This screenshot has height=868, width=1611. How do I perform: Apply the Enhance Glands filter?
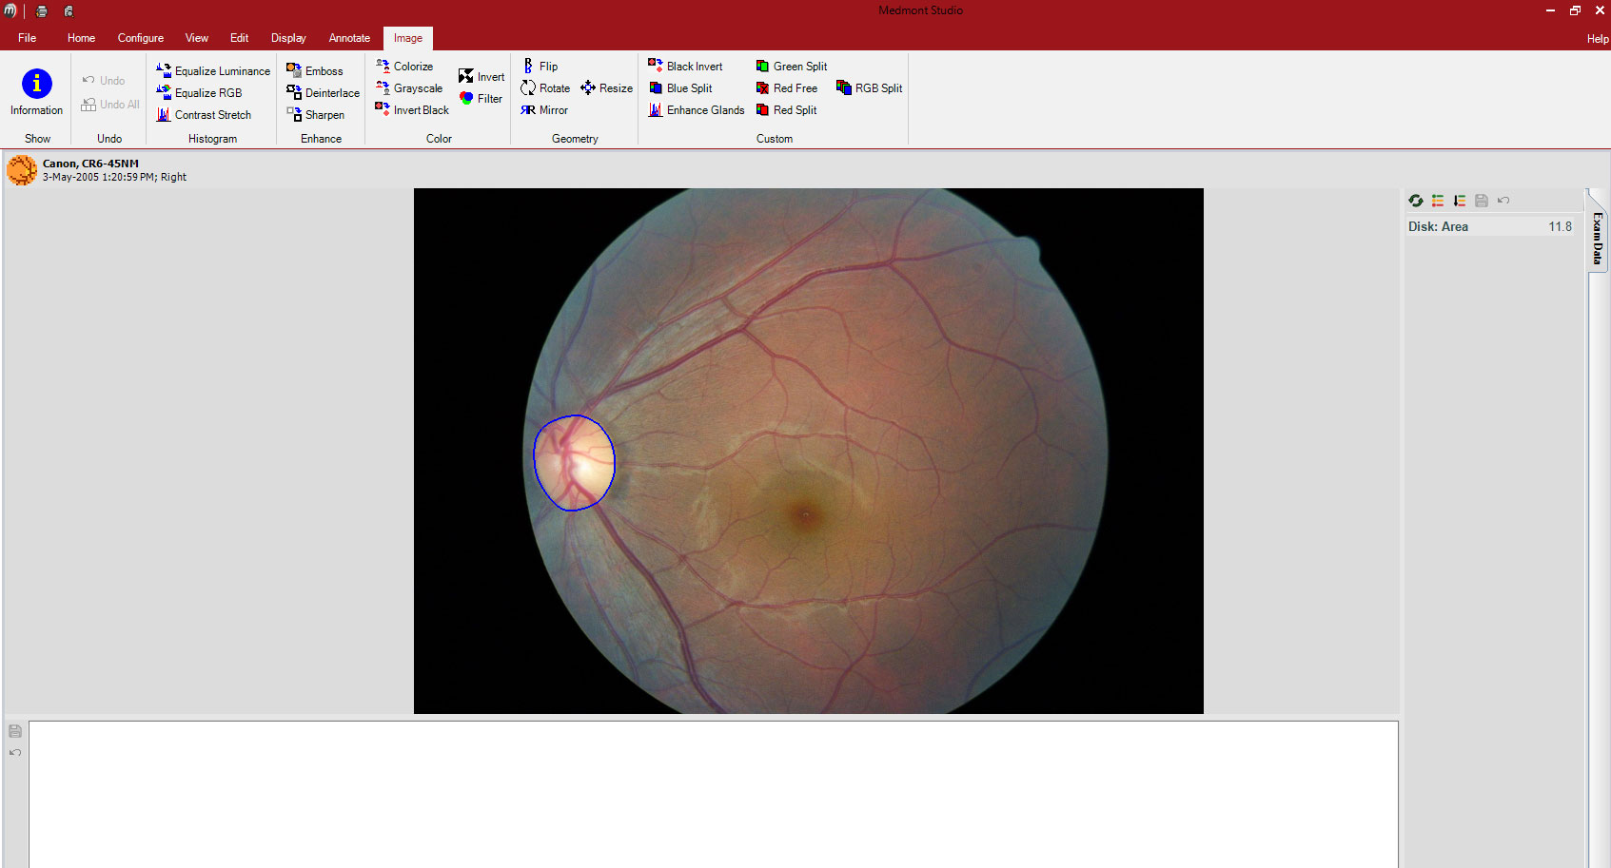[x=697, y=110]
